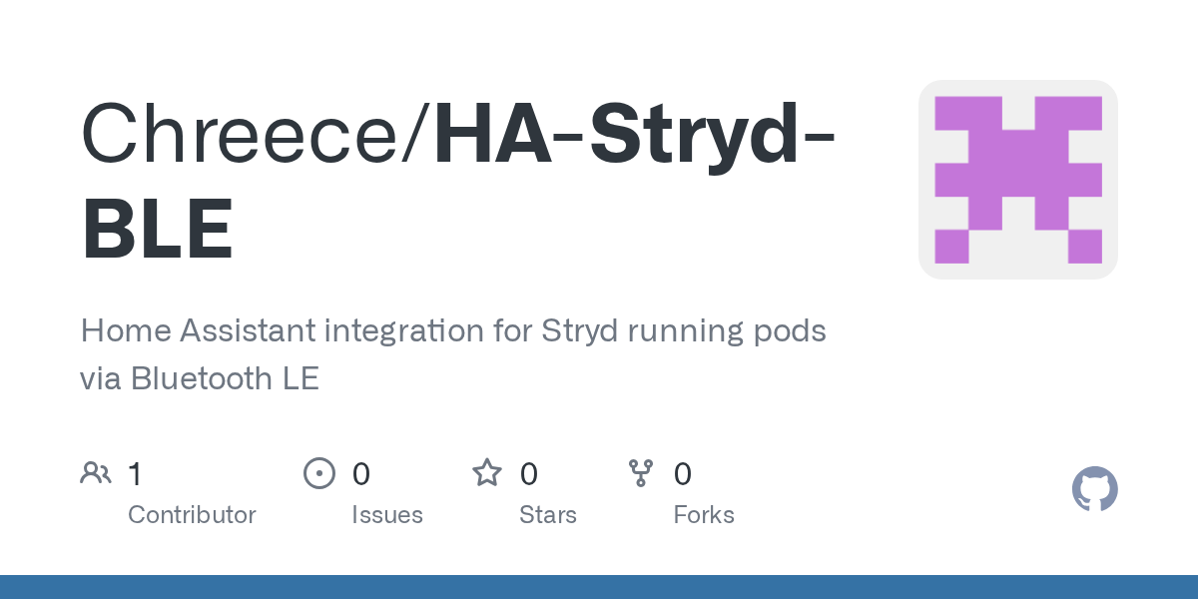The image size is (1198, 599).
Task: Click the stars icon
Action: tap(487, 472)
